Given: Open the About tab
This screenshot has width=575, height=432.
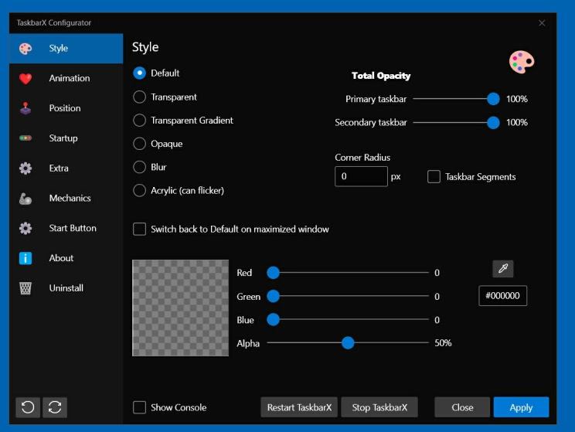Looking at the screenshot, I should [61, 258].
